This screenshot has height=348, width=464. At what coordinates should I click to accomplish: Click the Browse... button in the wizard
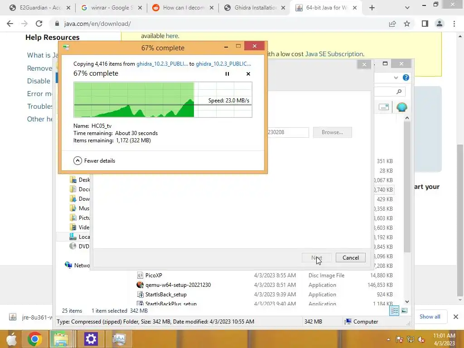(332, 132)
